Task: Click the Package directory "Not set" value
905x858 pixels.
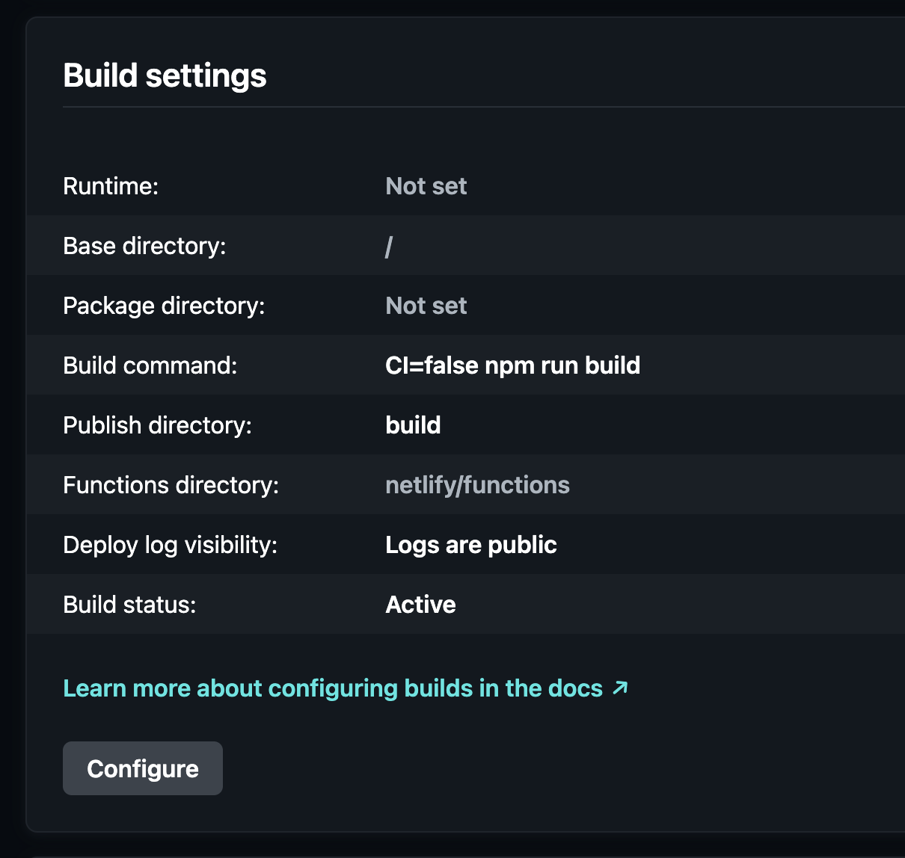Action: click(x=426, y=306)
